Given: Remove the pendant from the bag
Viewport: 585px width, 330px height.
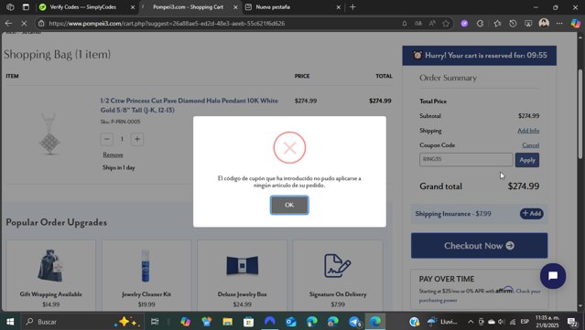Looking at the screenshot, I should pyautogui.click(x=113, y=154).
